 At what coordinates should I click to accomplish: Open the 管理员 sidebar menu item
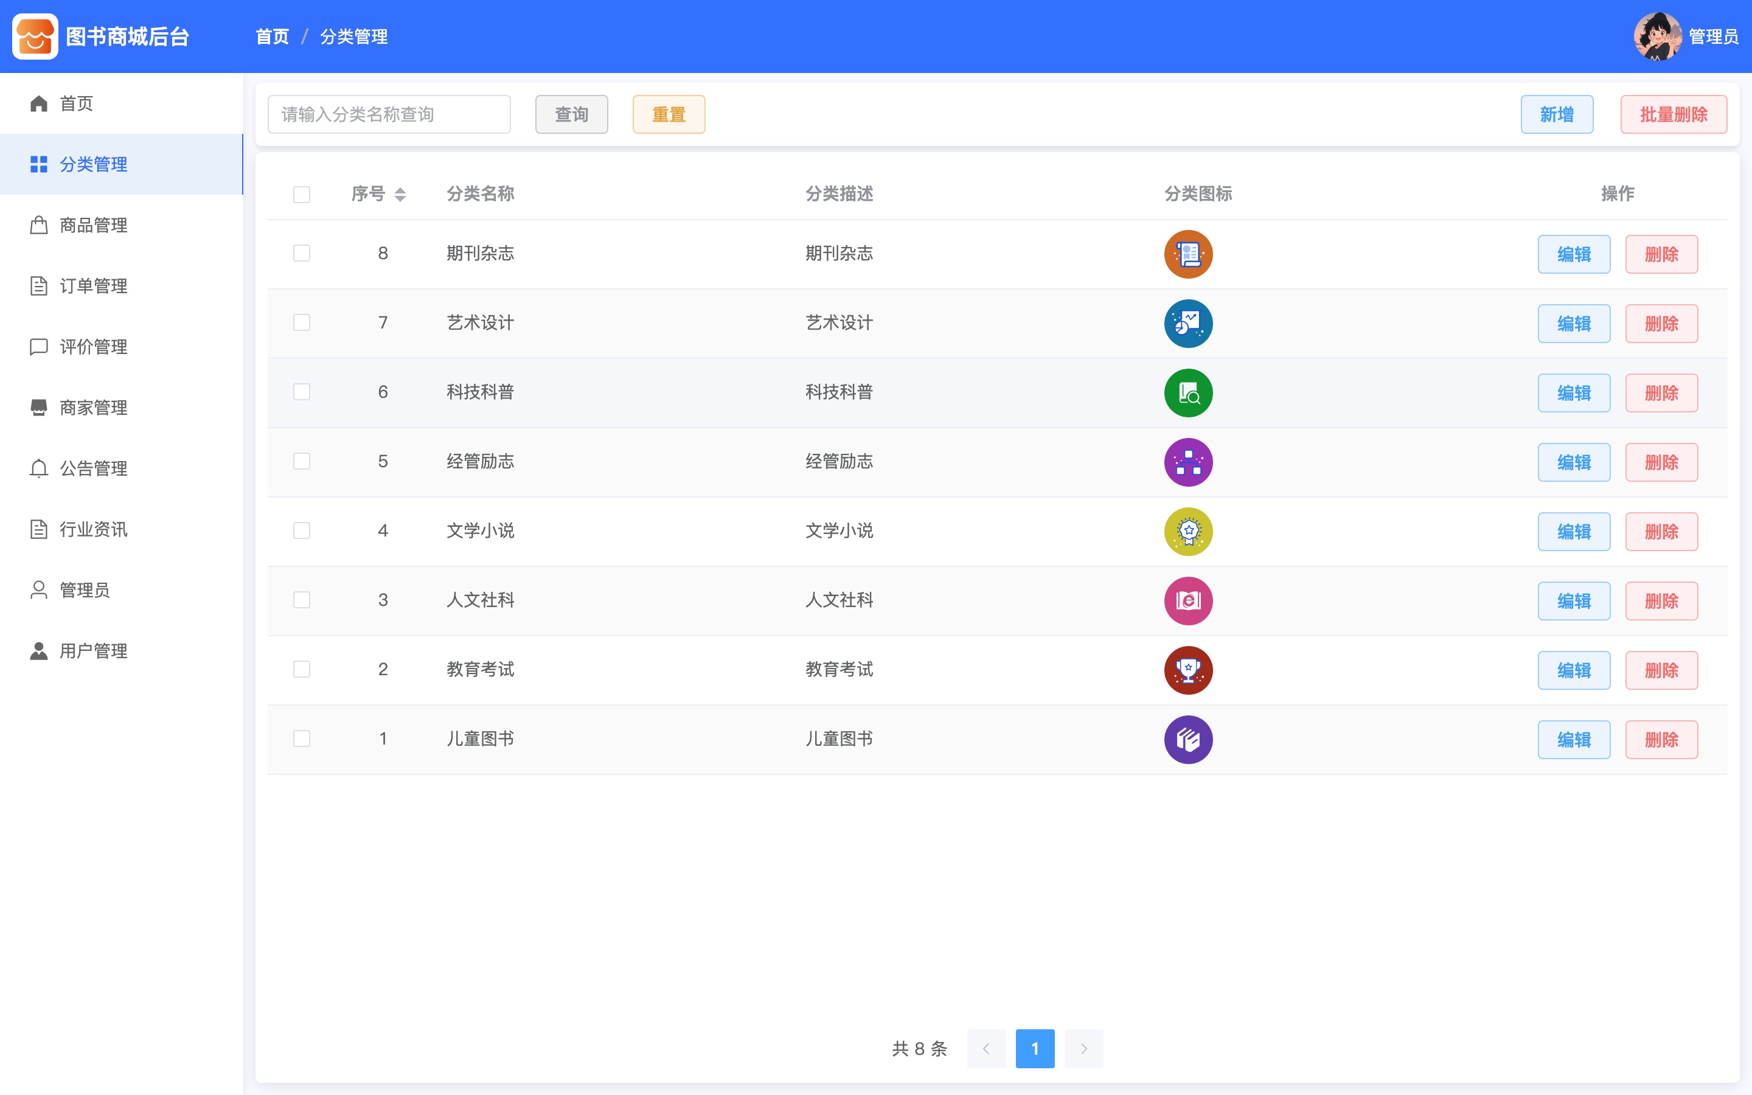pyautogui.click(x=122, y=590)
